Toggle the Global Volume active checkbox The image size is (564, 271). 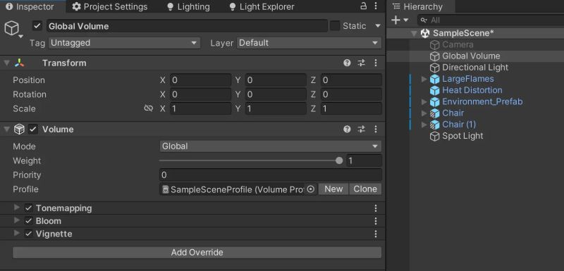tap(37, 26)
